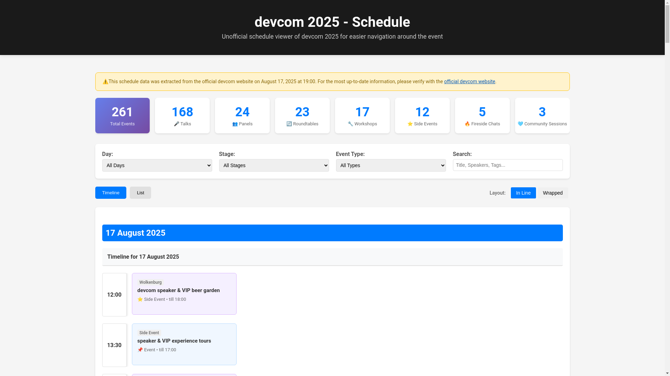
Task: Open the official devcom website link
Action: (469, 81)
